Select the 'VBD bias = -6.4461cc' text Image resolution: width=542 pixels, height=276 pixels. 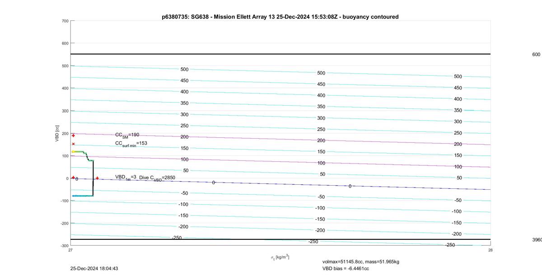point(346,268)
